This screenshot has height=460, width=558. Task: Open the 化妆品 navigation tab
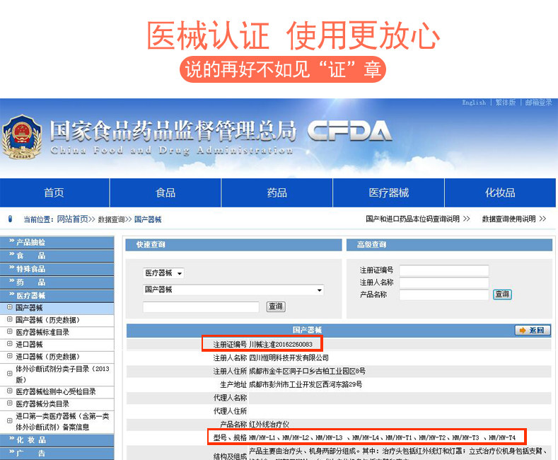click(x=500, y=192)
